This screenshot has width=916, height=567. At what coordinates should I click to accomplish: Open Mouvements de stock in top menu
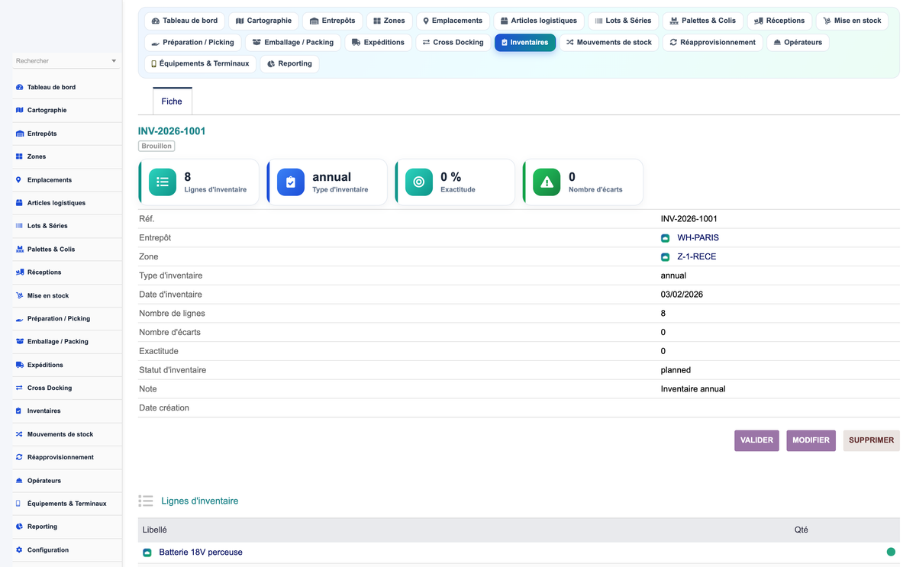(x=608, y=42)
